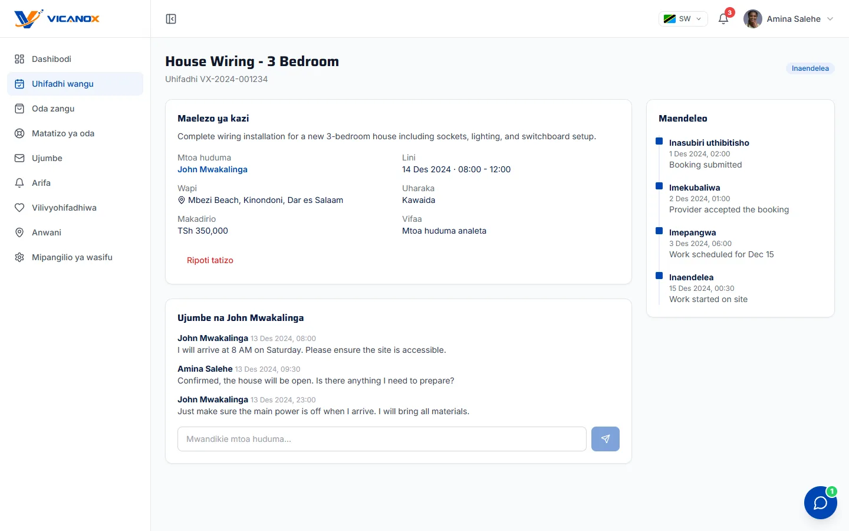
Task: Click the Inasubiri uthibitisho timeline marker
Action: (x=659, y=141)
